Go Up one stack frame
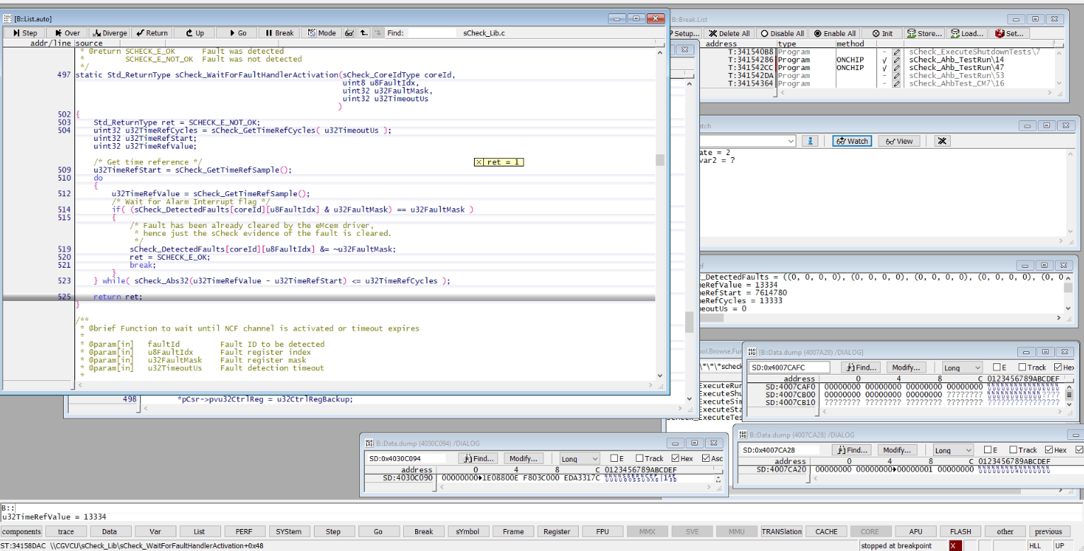This screenshot has height=551, width=1084. tap(195, 33)
